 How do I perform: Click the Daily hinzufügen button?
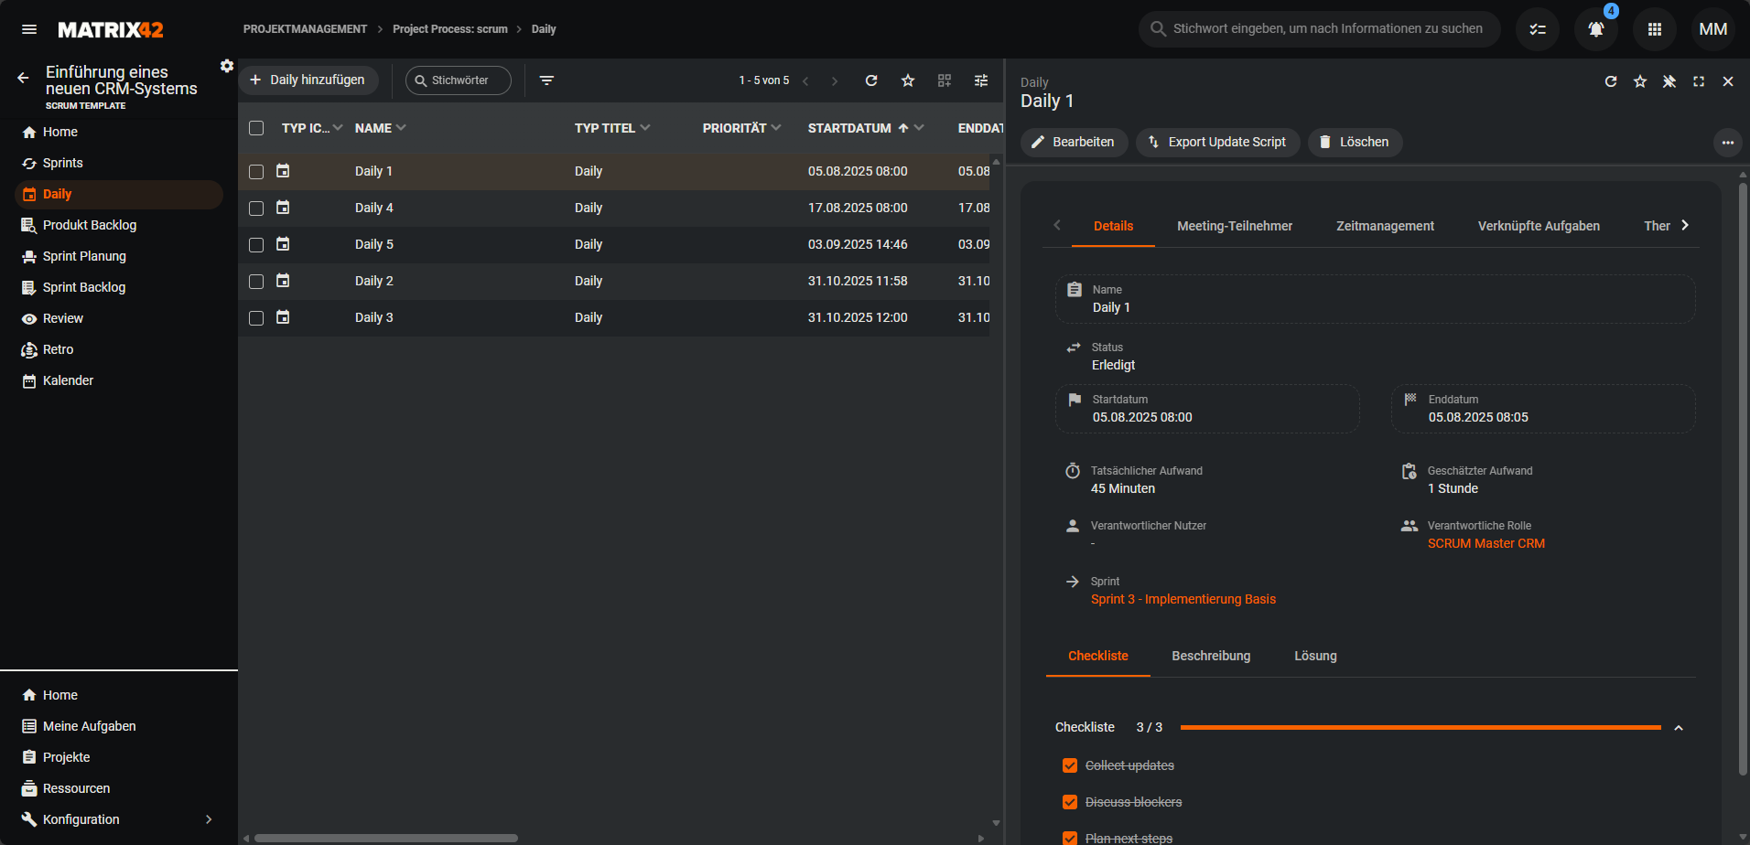308,80
